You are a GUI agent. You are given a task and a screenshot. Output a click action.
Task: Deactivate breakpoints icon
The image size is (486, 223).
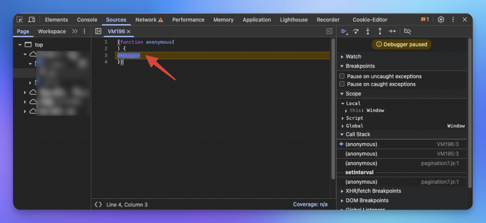click(407, 31)
